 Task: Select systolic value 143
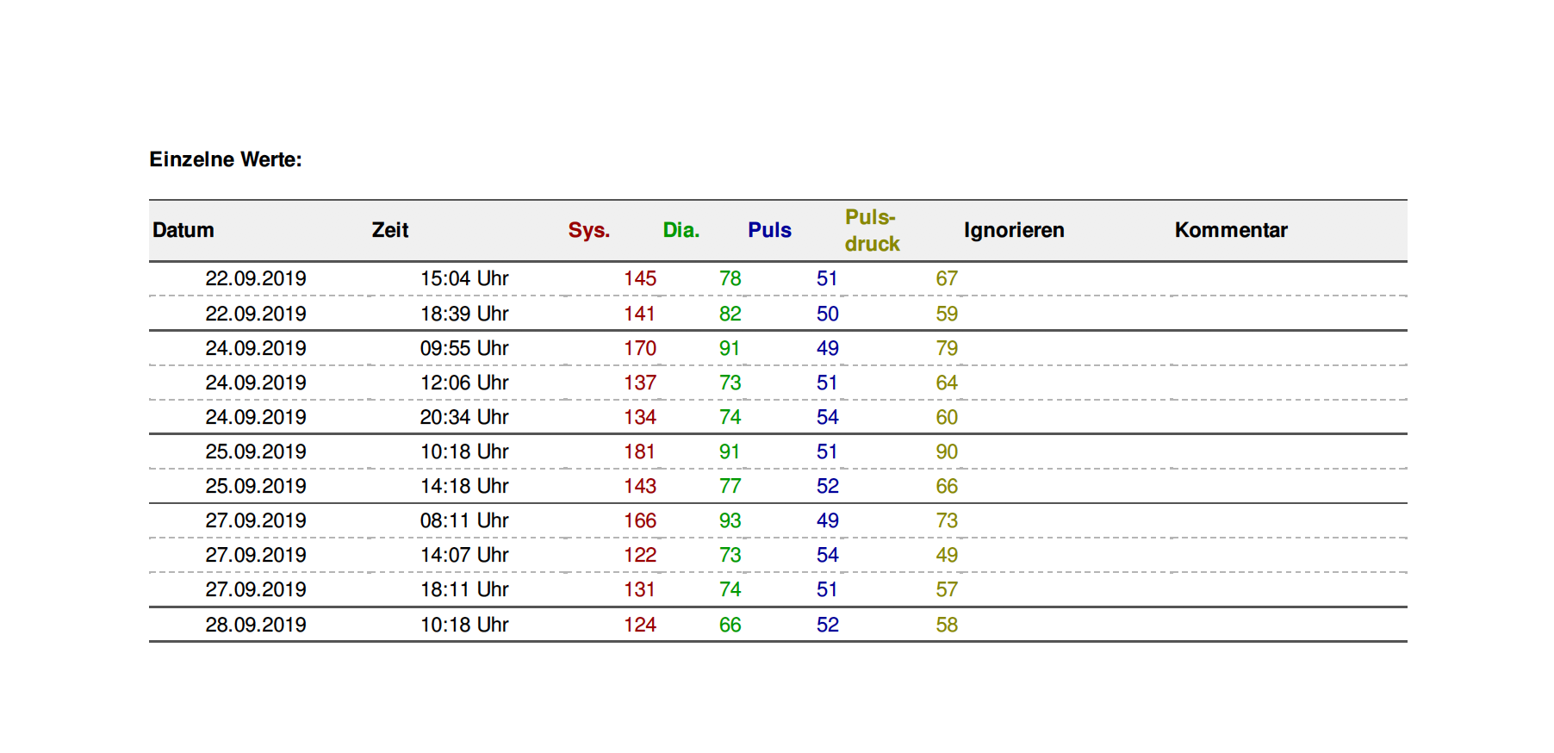point(640,486)
